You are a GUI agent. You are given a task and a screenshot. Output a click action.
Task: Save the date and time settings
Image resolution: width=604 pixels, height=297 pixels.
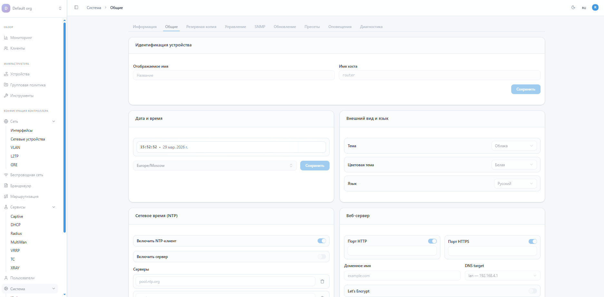click(x=314, y=166)
